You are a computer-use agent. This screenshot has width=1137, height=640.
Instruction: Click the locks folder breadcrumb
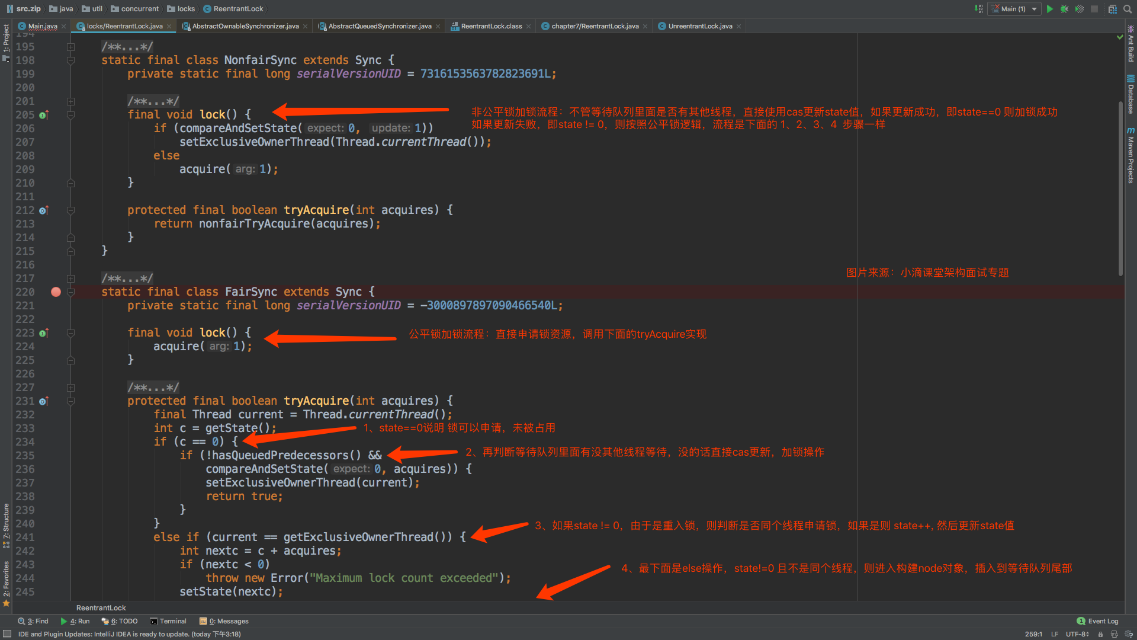point(181,9)
